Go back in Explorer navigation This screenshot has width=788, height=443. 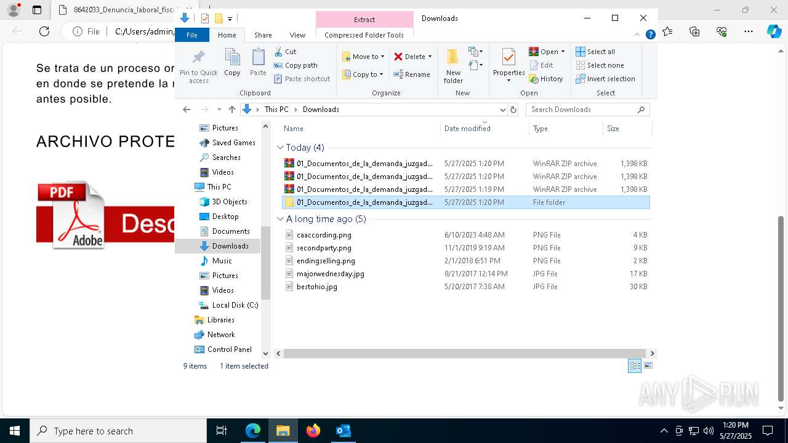pyautogui.click(x=187, y=110)
